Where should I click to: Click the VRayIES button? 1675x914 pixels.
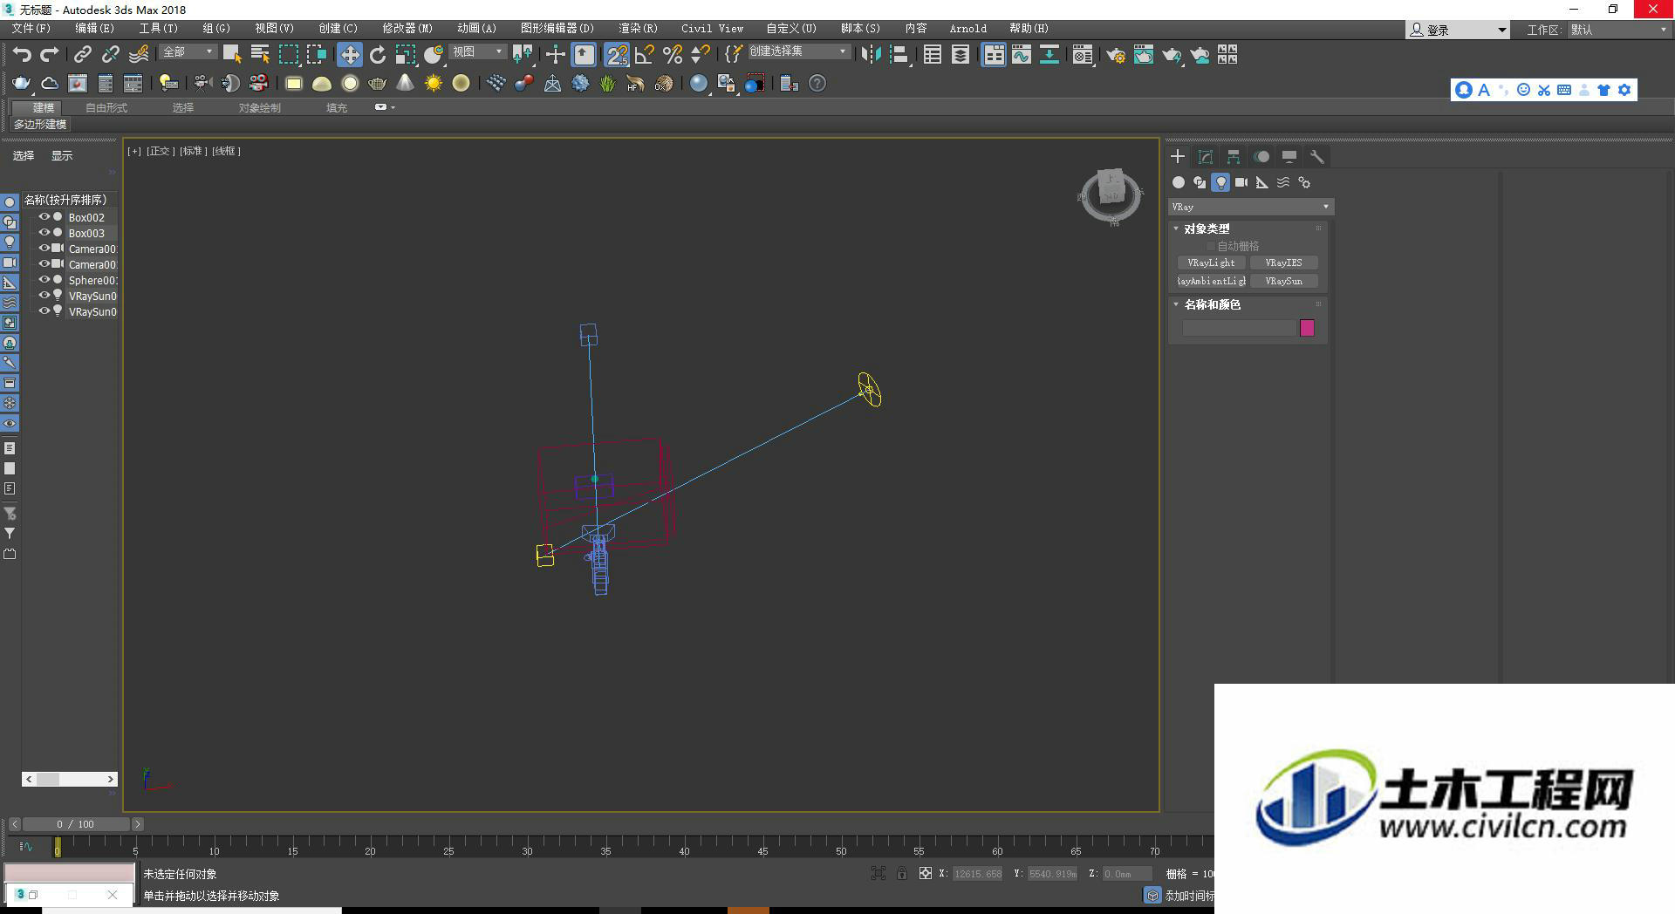pyautogui.click(x=1283, y=263)
